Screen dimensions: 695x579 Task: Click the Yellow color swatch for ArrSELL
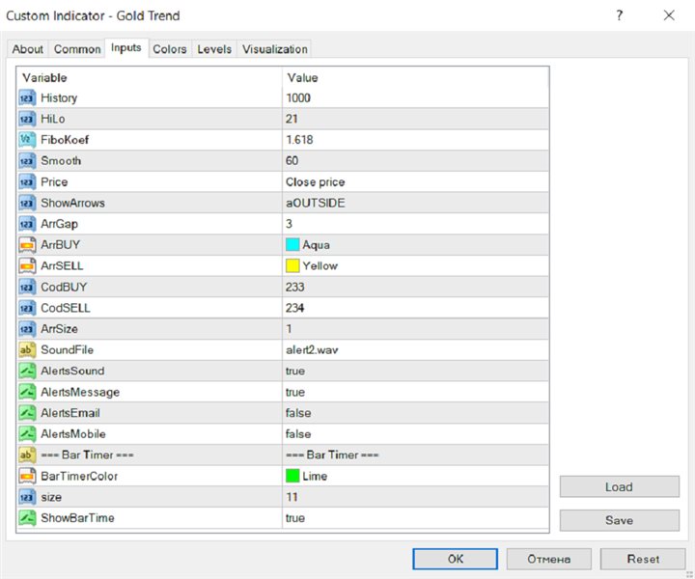[x=292, y=265]
